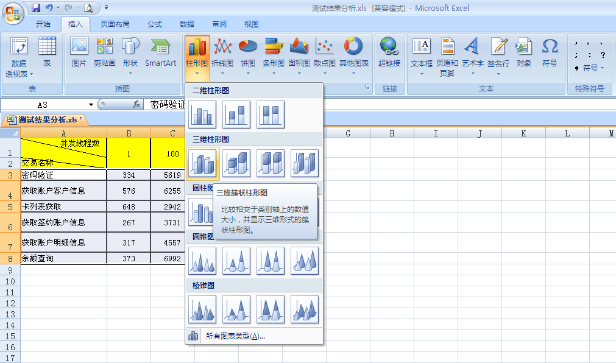Insert a Picture from file icon

[x=79, y=48]
